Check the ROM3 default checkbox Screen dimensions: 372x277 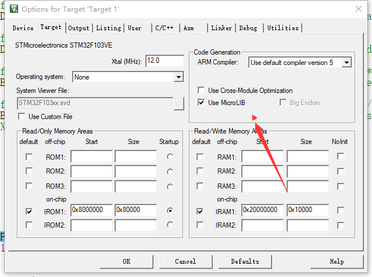(29, 186)
